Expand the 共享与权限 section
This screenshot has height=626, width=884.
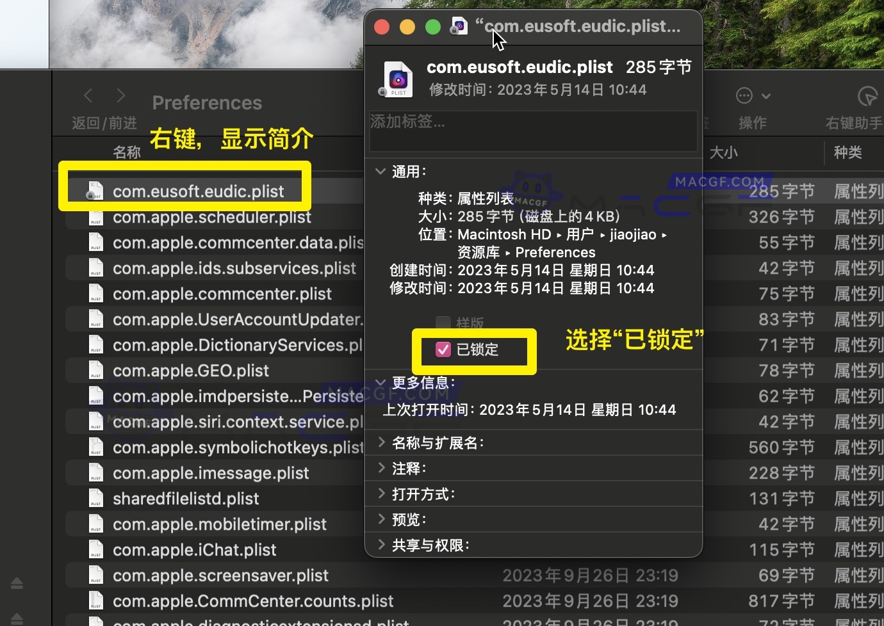click(381, 545)
